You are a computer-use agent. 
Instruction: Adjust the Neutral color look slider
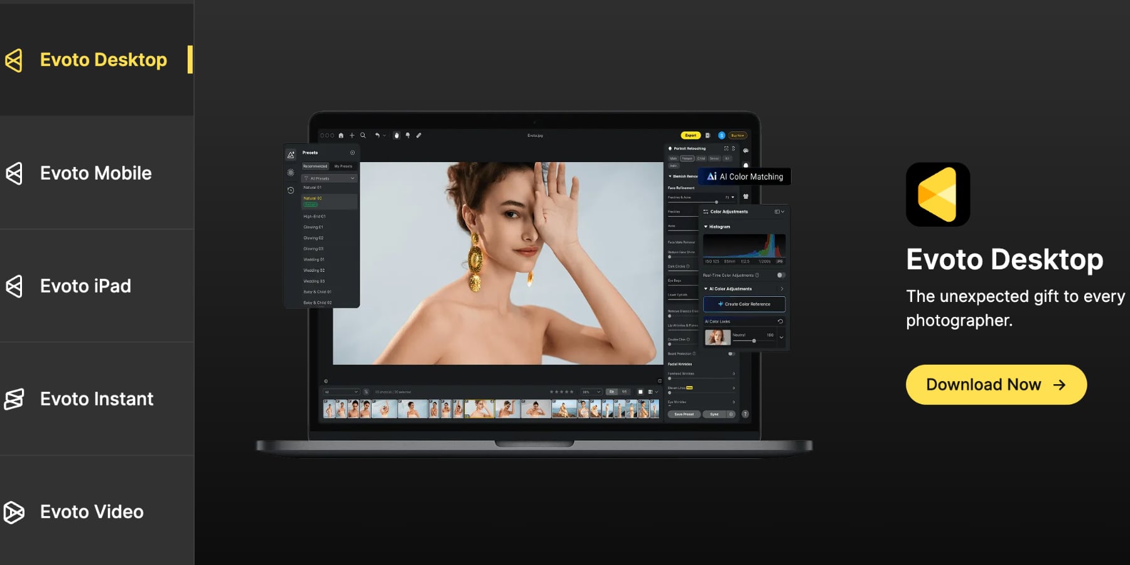coord(754,341)
